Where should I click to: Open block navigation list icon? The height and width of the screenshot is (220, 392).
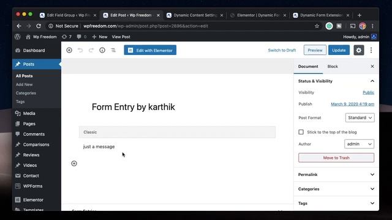click(113, 50)
